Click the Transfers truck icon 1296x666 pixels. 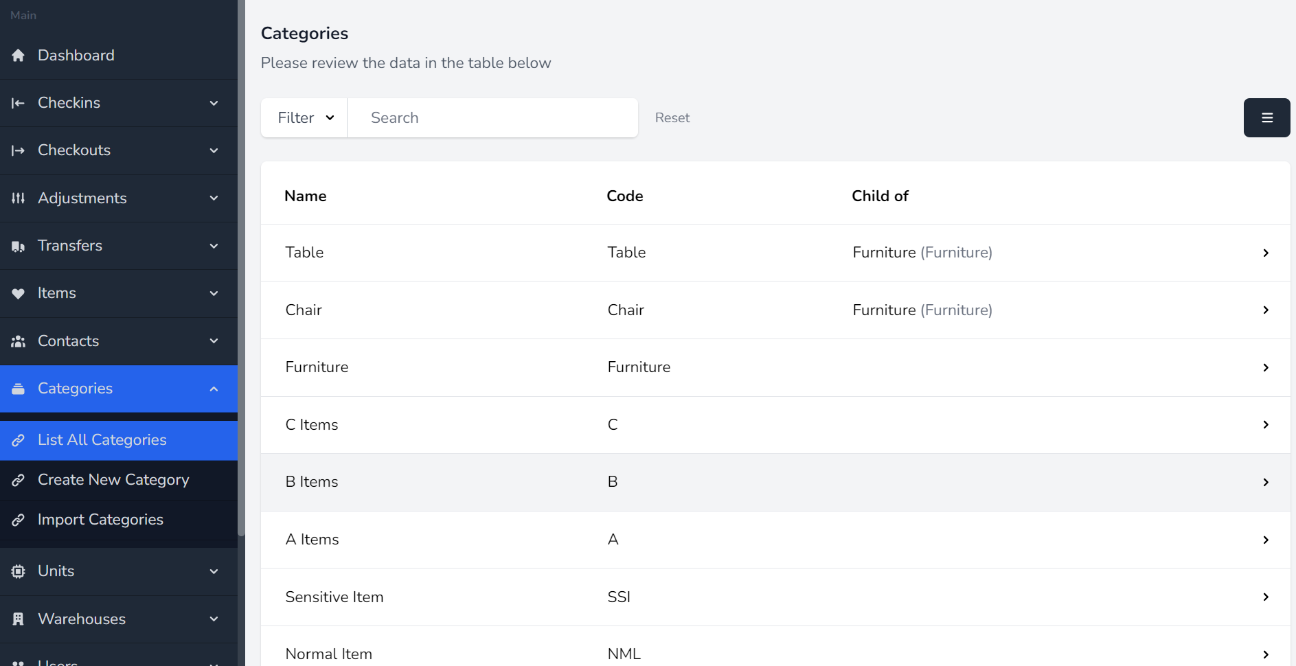pyautogui.click(x=19, y=246)
